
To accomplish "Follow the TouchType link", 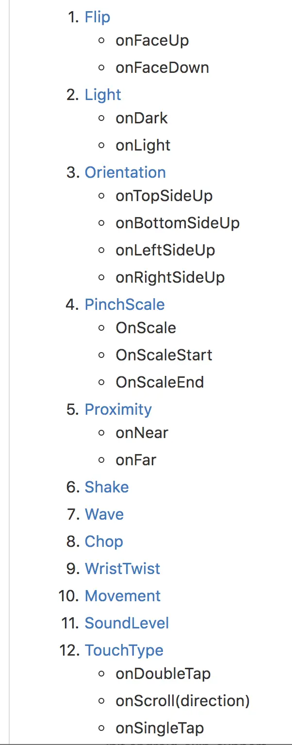I will click(x=124, y=650).
